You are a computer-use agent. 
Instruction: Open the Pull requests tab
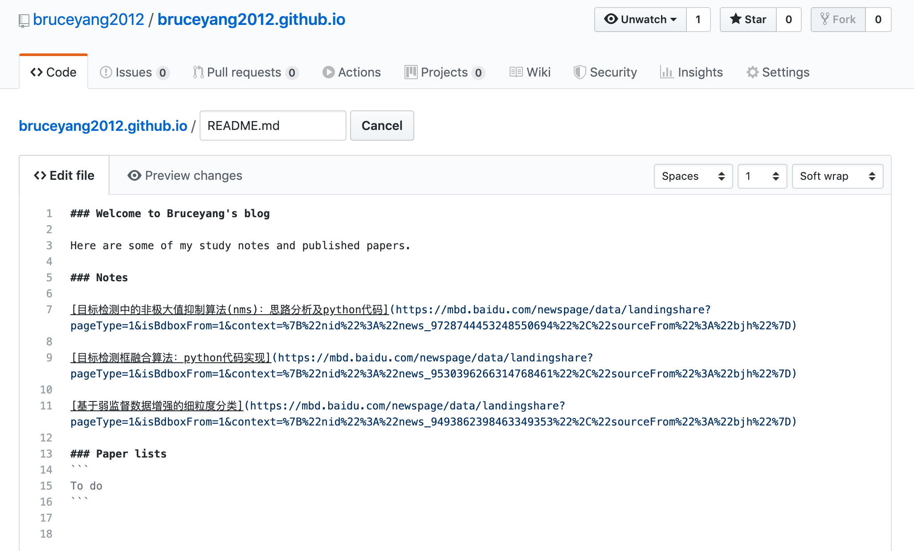[245, 72]
